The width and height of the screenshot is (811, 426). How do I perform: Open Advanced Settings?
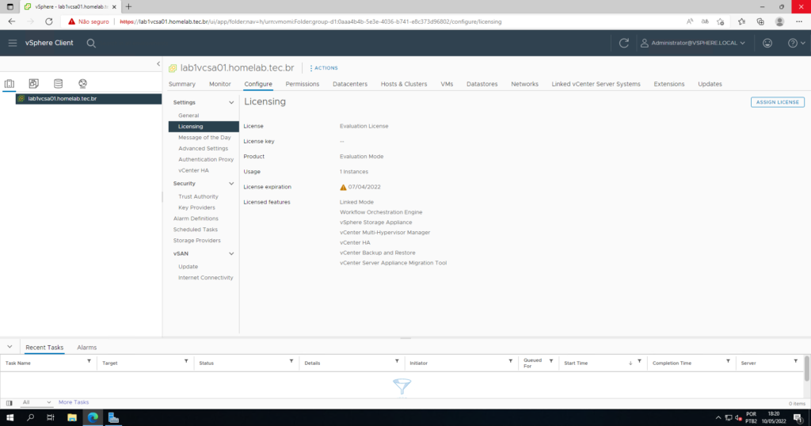(x=203, y=148)
